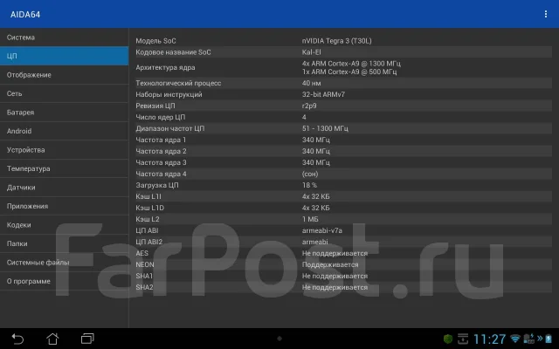The width and height of the screenshot is (559, 349).
Task: Tap the Android home navigation button
Action: pos(52,339)
